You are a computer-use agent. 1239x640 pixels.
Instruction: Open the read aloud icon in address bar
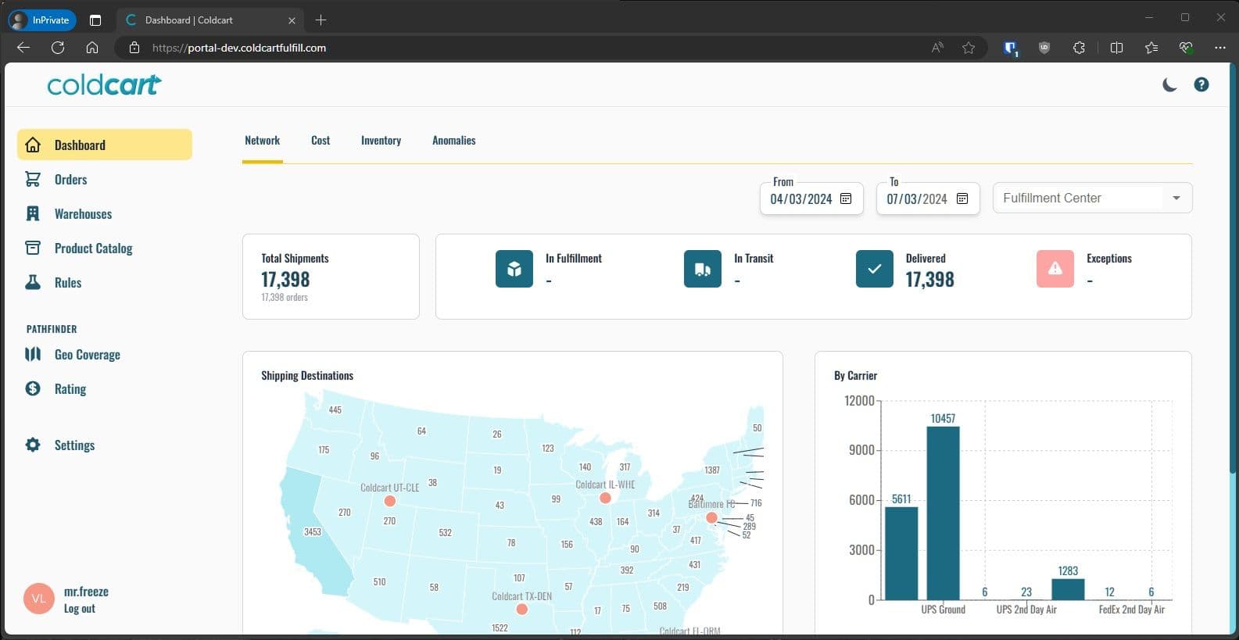click(x=937, y=48)
